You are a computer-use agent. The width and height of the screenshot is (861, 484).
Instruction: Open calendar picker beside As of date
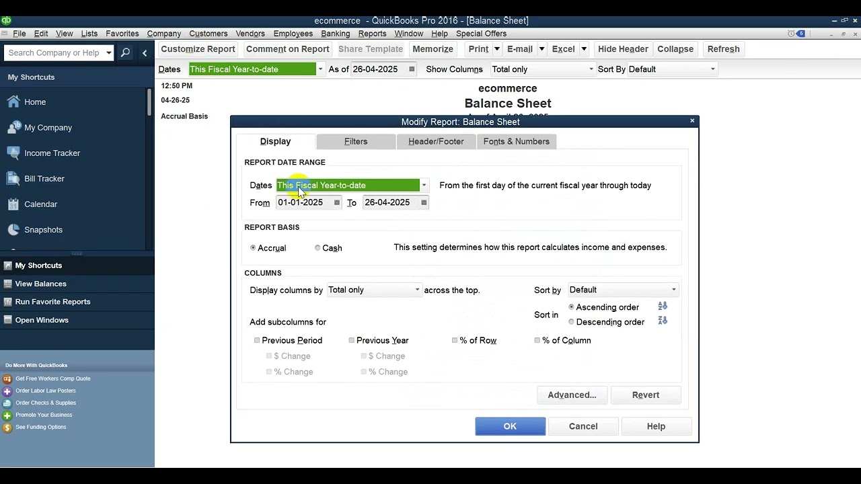pos(412,69)
